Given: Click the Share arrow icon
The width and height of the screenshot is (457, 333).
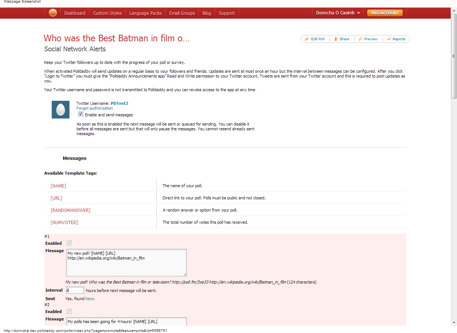Looking at the screenshot, I should coord(335,39).
